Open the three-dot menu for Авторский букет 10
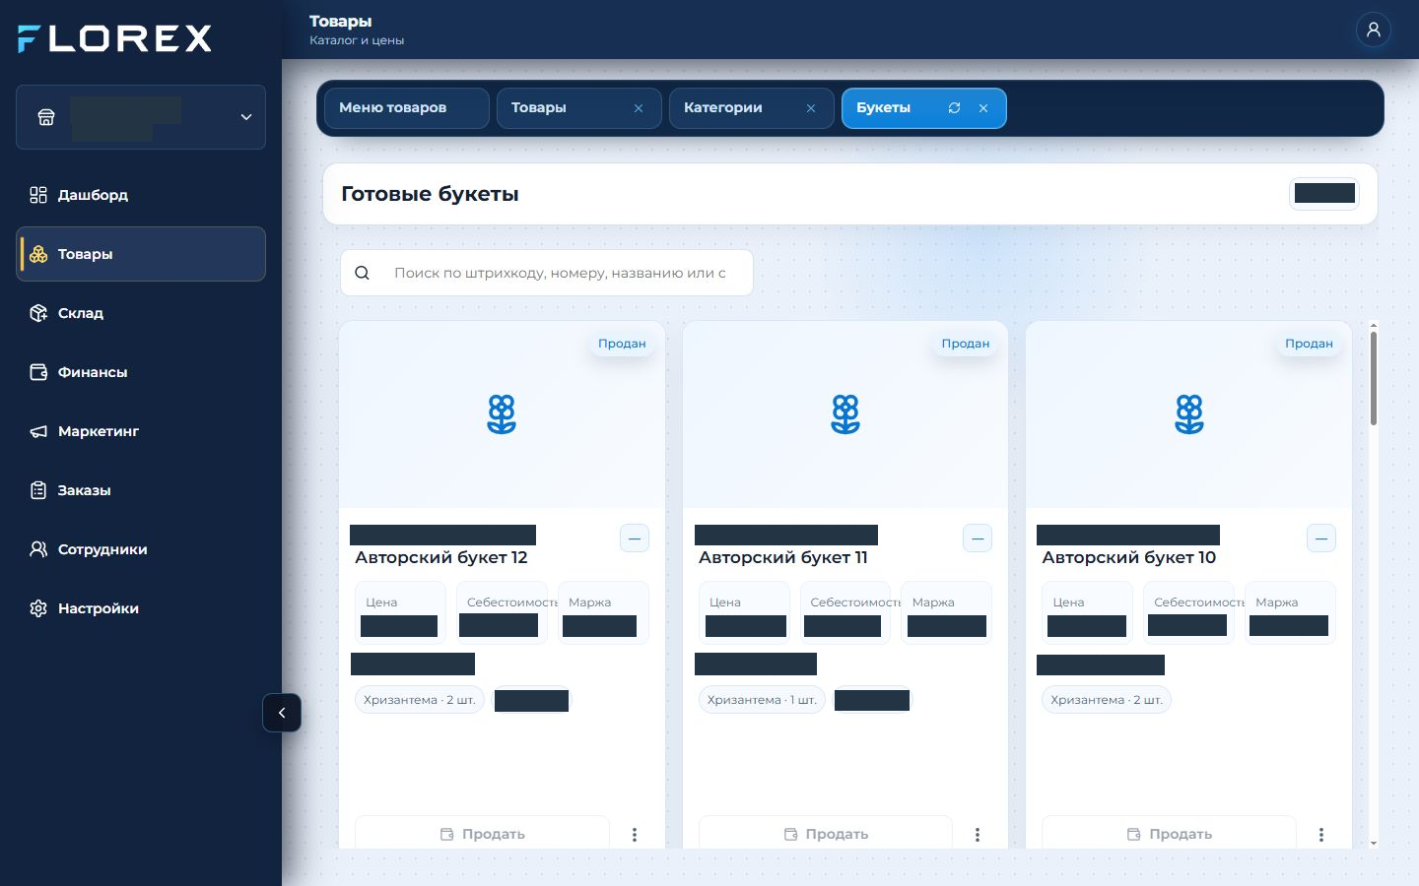1419x886 pixels. (1321, 835)
